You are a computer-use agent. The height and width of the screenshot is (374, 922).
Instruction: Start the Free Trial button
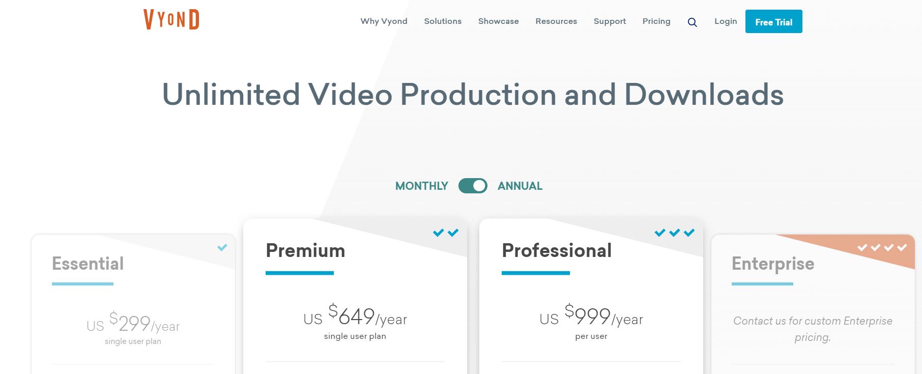tap(773, 21)
